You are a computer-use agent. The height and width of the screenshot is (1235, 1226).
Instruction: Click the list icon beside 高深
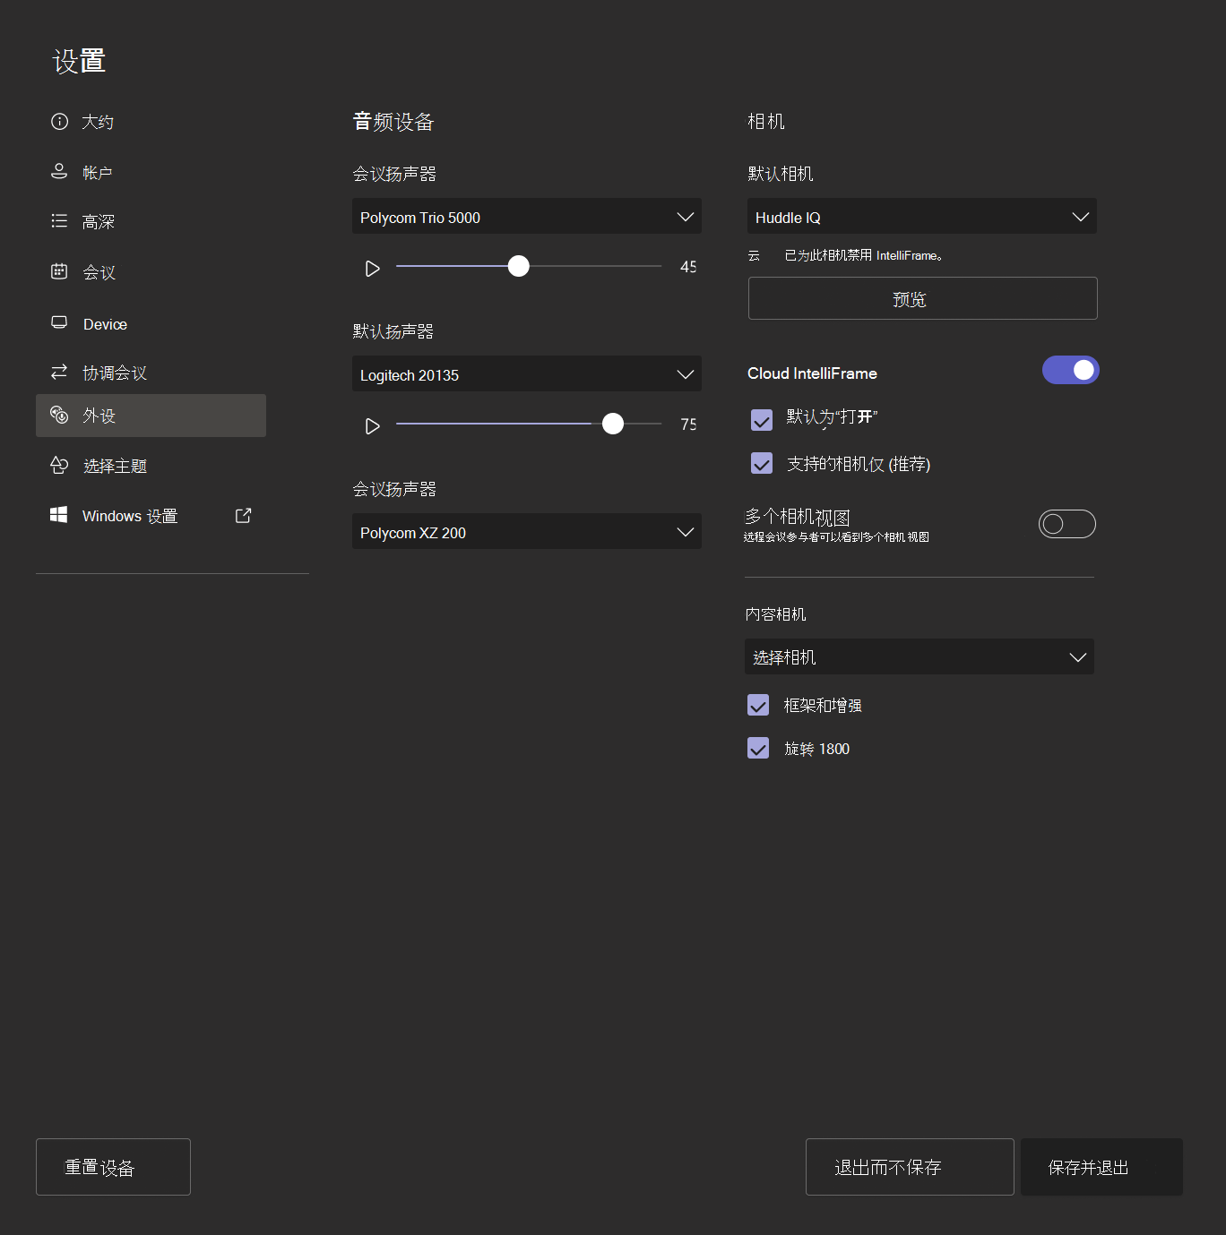tap(59, 220)
